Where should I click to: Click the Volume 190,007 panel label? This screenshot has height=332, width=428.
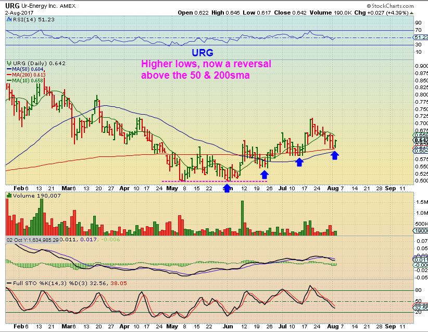point(37,195)
